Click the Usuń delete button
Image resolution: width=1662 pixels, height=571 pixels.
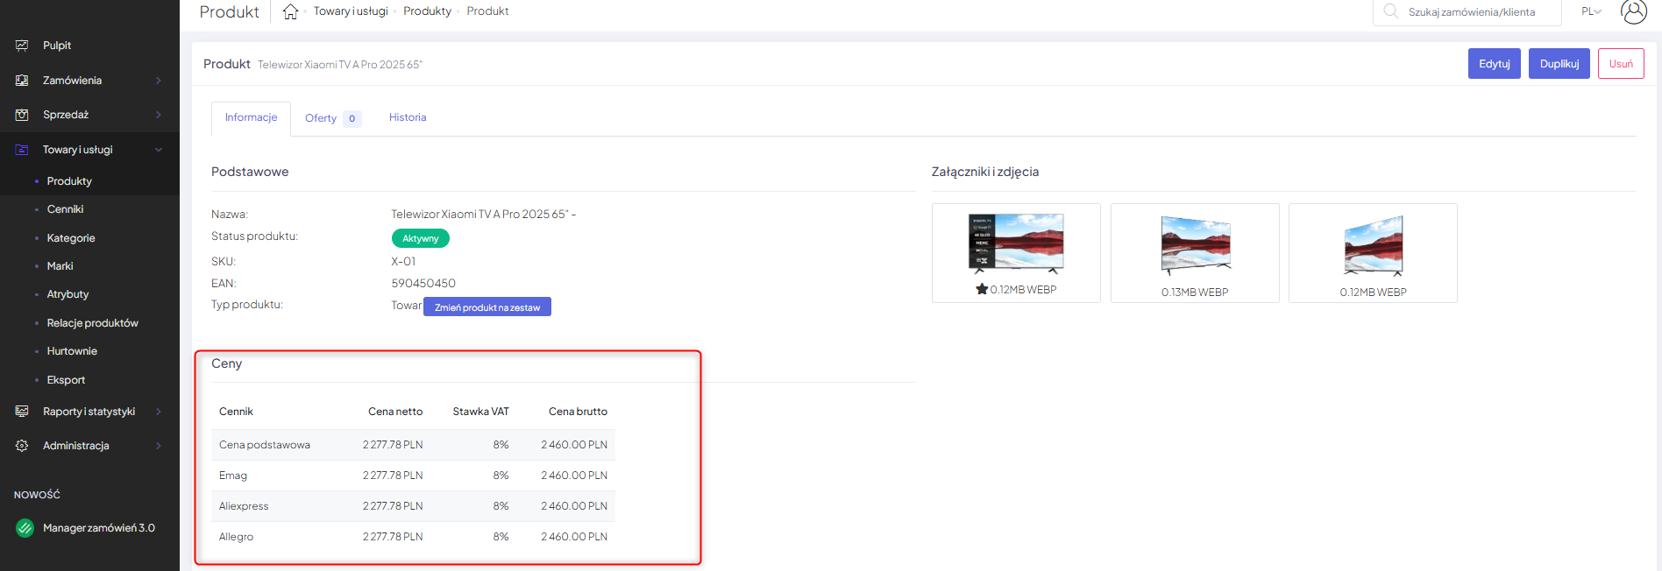pyautogui.click(x=1620, y=64)
